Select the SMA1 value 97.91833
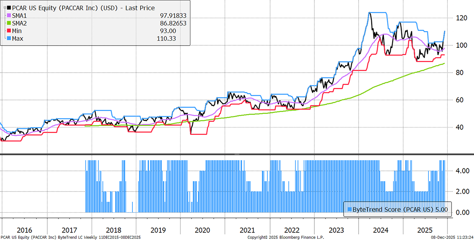 [172, 16]
